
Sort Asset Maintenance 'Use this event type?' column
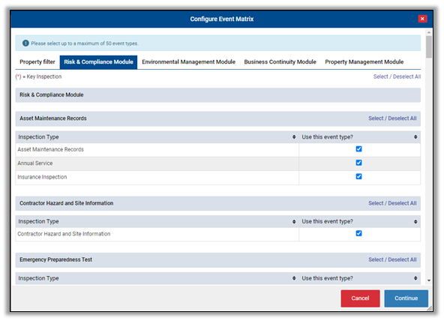pyautogui.click(x=415, y=137)
